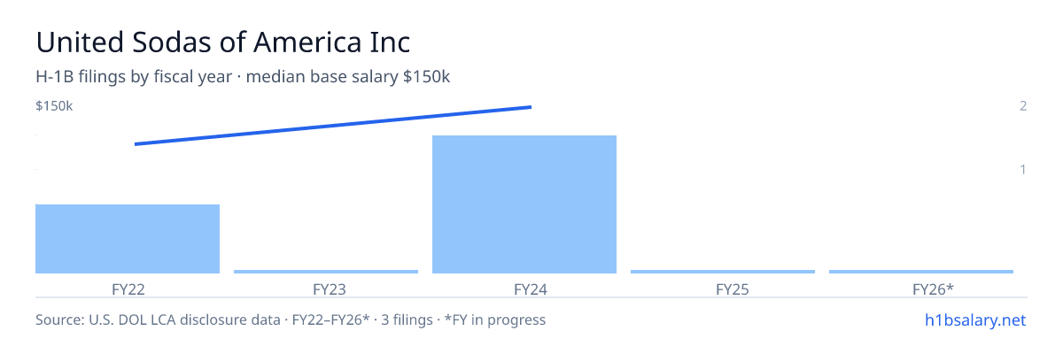Click the blue median salary trend line

tap(333, 126)
